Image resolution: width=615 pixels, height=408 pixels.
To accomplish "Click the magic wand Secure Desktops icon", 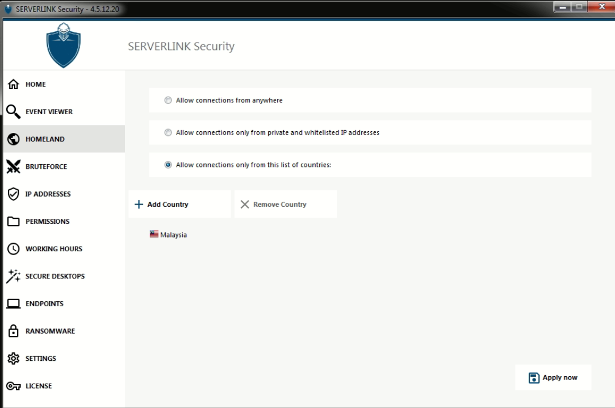I will coord(14,276).
